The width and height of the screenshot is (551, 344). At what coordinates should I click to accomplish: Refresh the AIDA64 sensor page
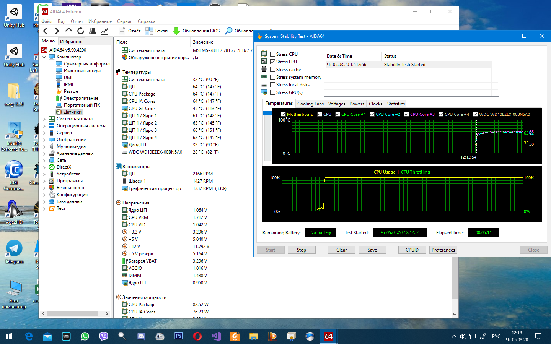pyautogui.click(x=81, y=31)
